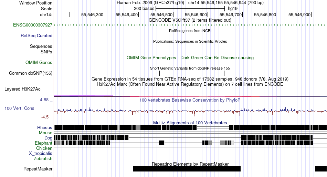
Task: Click the ENSG00000307927 gene label
Action: coord(33,25)
